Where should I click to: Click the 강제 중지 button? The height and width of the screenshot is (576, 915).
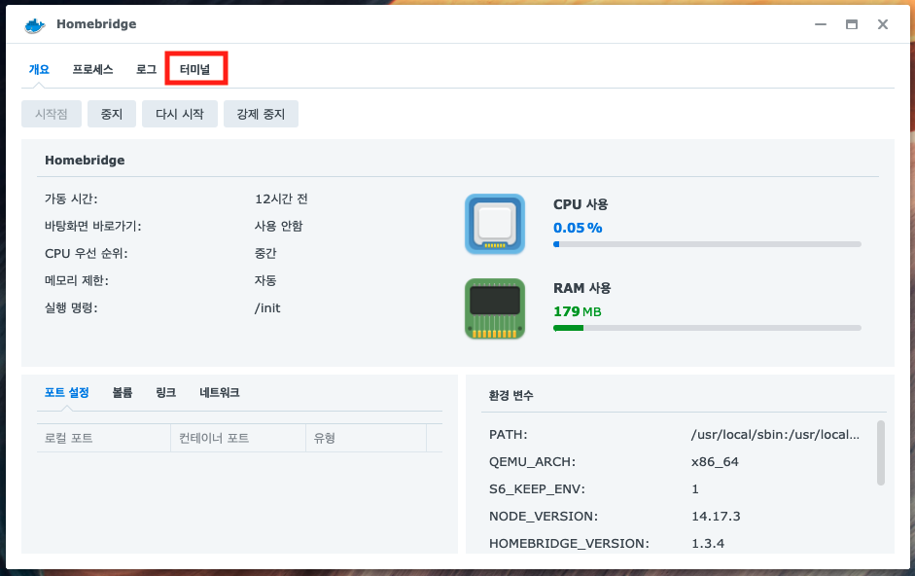tap(261, 114)
